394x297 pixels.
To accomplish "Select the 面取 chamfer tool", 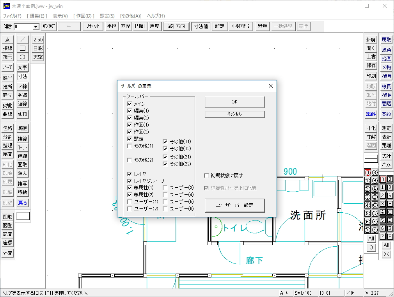I will click(x=22, y=164).
